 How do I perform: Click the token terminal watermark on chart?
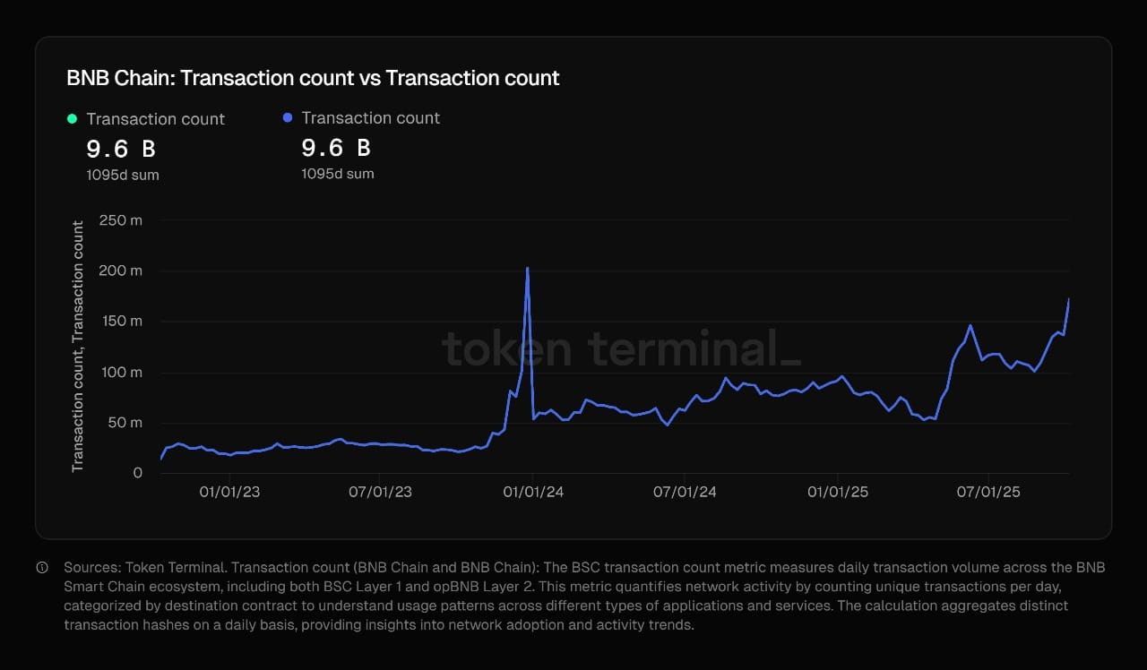pyautogui.click(x=622, y=348)
